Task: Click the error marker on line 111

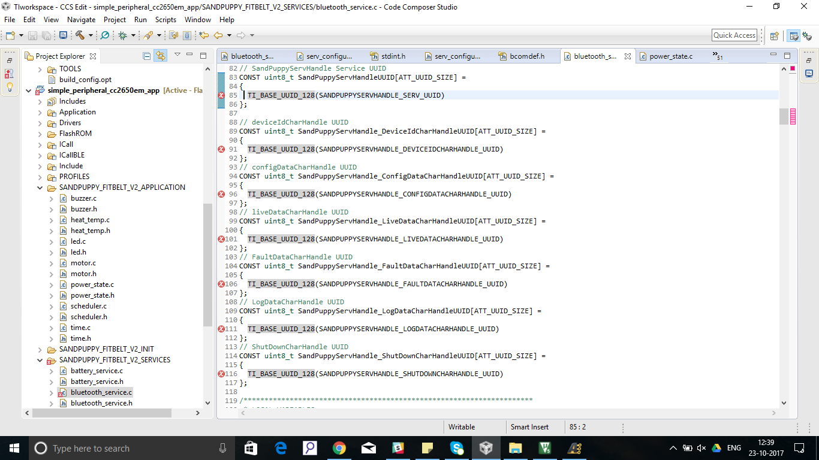Action: point(221,329)
